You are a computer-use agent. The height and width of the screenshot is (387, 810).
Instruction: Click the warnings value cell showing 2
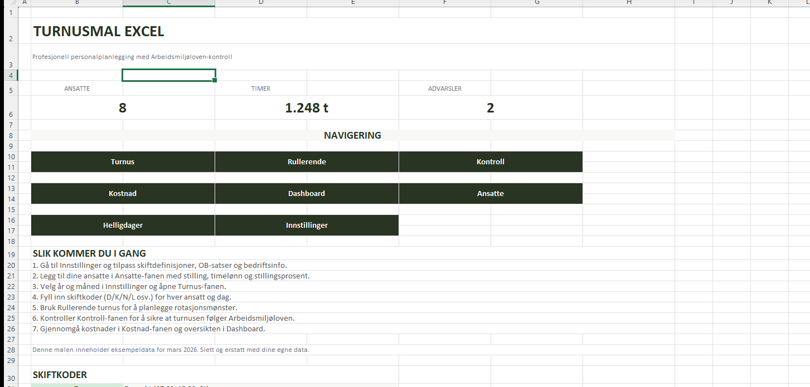(491, 108)
